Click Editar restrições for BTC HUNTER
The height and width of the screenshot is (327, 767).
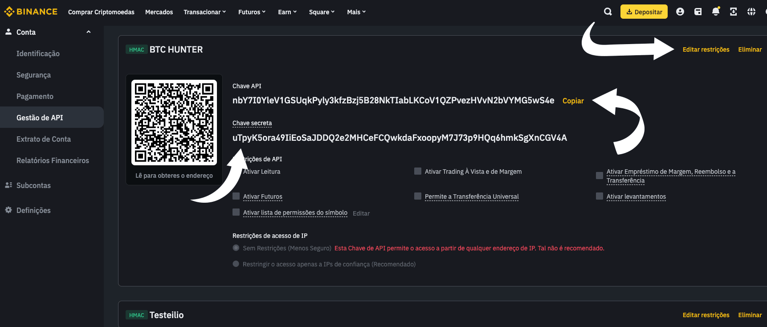click(706, 49)
